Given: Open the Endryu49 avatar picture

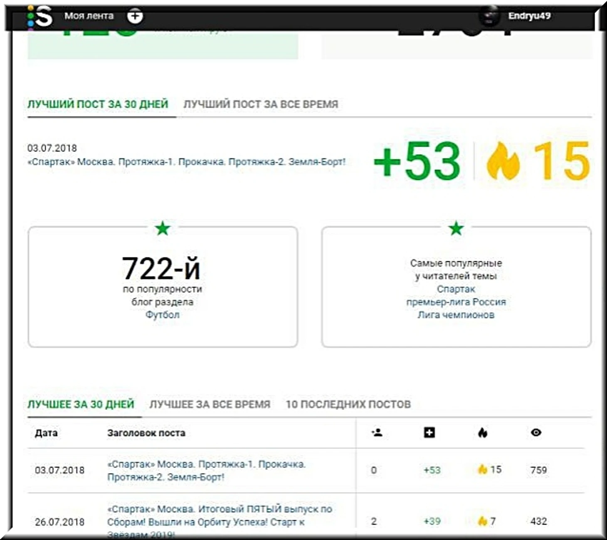Looking at the screenshot, I should click(489, 16).
